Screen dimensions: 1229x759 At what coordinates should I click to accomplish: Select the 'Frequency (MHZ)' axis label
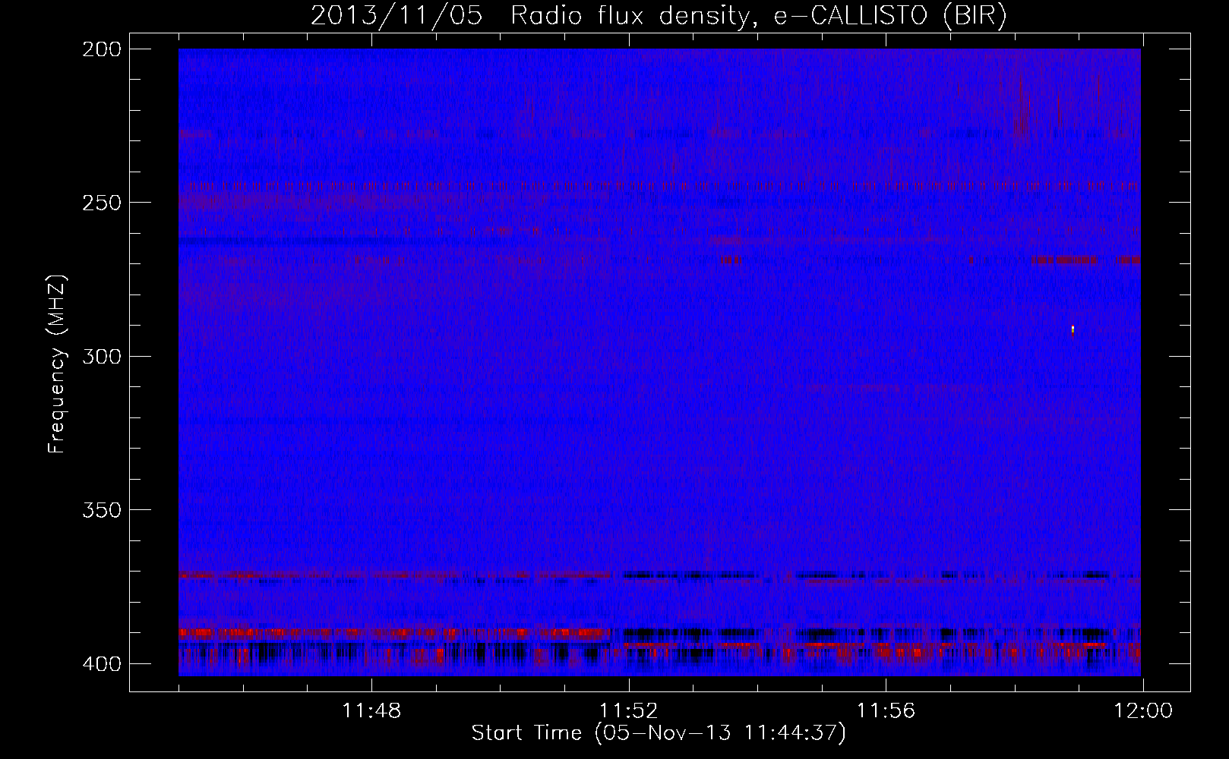coord(57,364)
